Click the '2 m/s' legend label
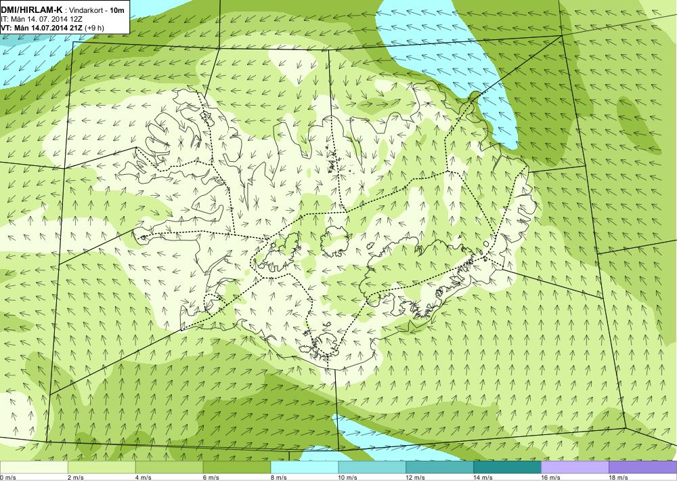Viewport: 677px width, 481px height. [76, 478]
